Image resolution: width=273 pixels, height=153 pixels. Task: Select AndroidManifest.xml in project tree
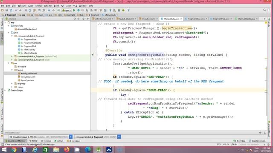click(27, 29)
